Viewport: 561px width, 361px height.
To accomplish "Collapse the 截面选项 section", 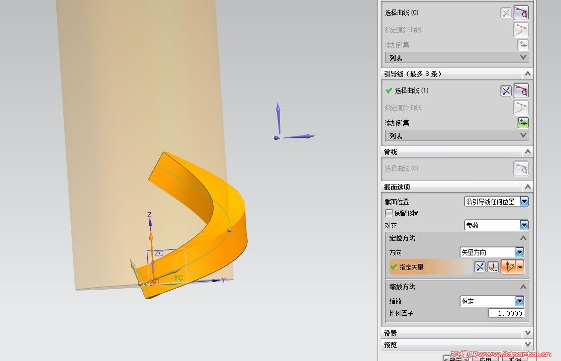I will tap(527, 187).
